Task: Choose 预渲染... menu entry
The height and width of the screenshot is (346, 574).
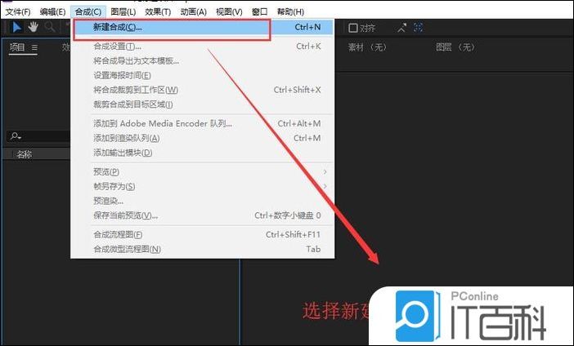Action: point(202,201)
